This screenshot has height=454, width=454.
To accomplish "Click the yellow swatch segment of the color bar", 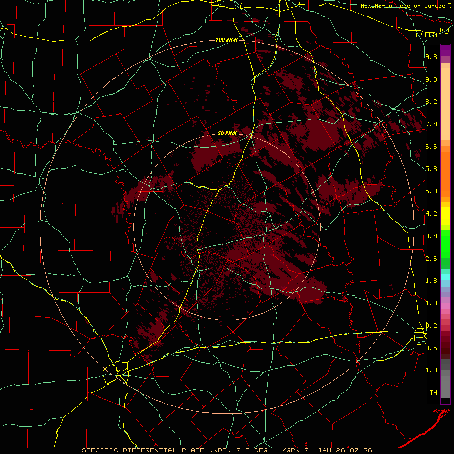I will pyautogui.click(x=445, y=216).
